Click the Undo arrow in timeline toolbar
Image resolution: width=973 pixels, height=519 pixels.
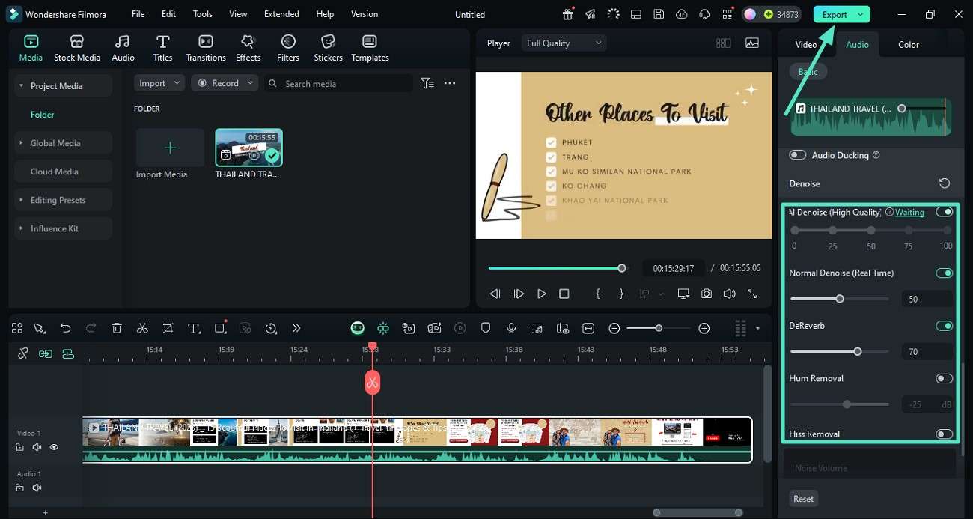coord(66,328)
